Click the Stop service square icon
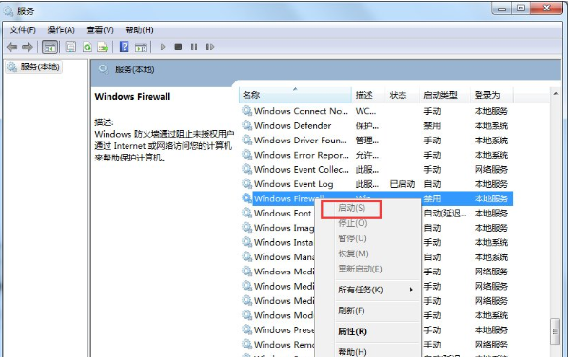The width and height of the screenshot is (569, 357). pyautogui.click(x=178, y=47)
